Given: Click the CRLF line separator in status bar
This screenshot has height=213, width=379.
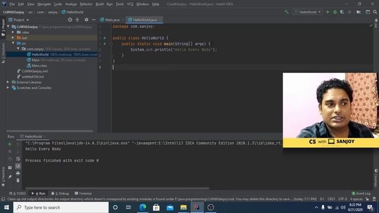Looking at the screenshot, I should coord(331,199).
